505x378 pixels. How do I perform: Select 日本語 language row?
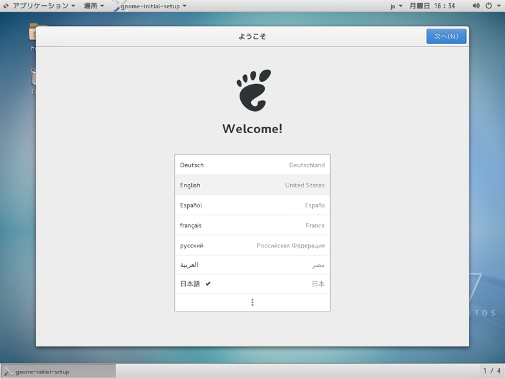pyautogui.click(x=252, y=284)
